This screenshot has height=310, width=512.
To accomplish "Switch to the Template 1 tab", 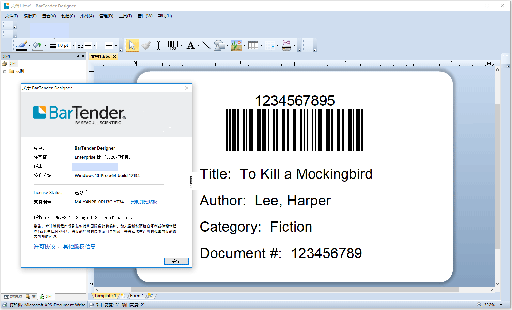I will click(x=105, y=296).
